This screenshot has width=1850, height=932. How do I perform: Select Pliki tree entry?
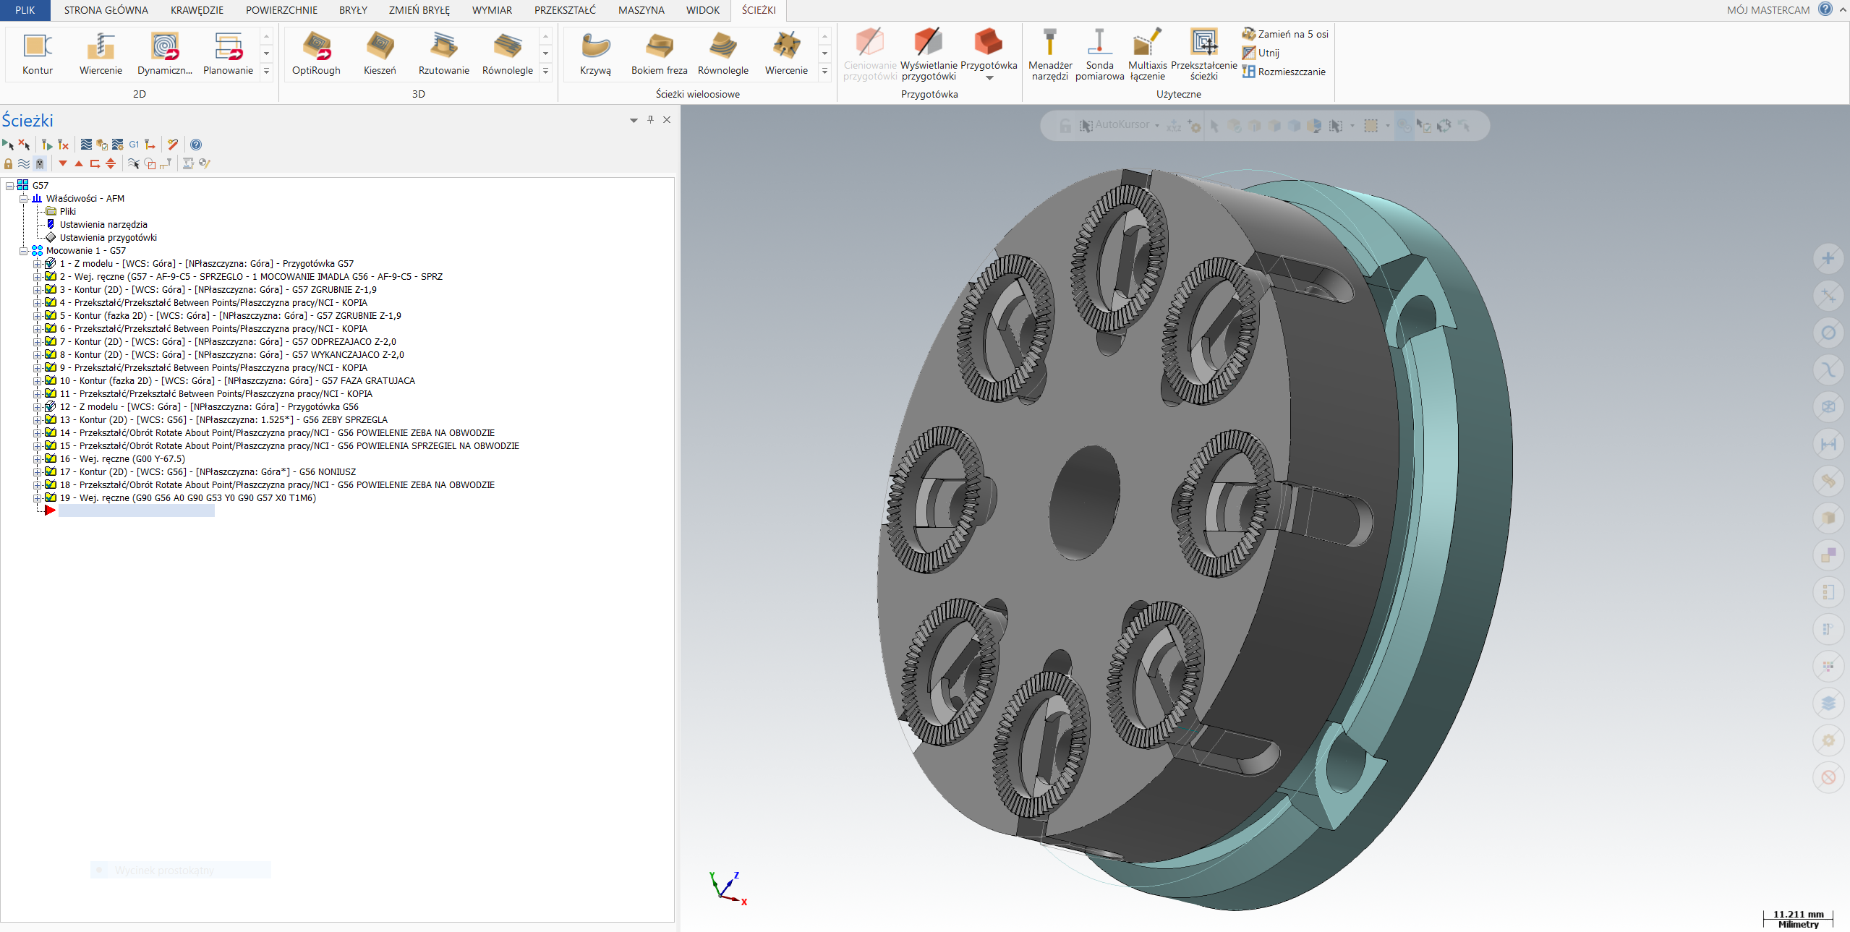pos(68,212)
